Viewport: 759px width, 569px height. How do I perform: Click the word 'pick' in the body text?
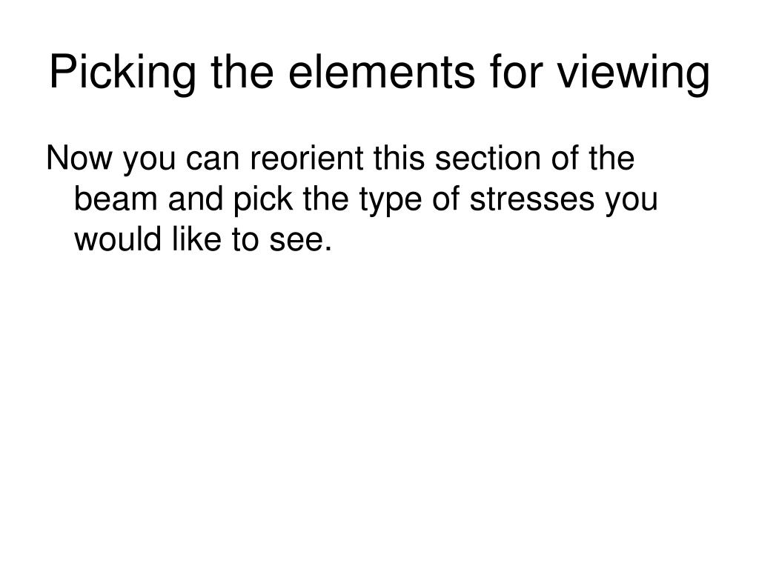263,200
